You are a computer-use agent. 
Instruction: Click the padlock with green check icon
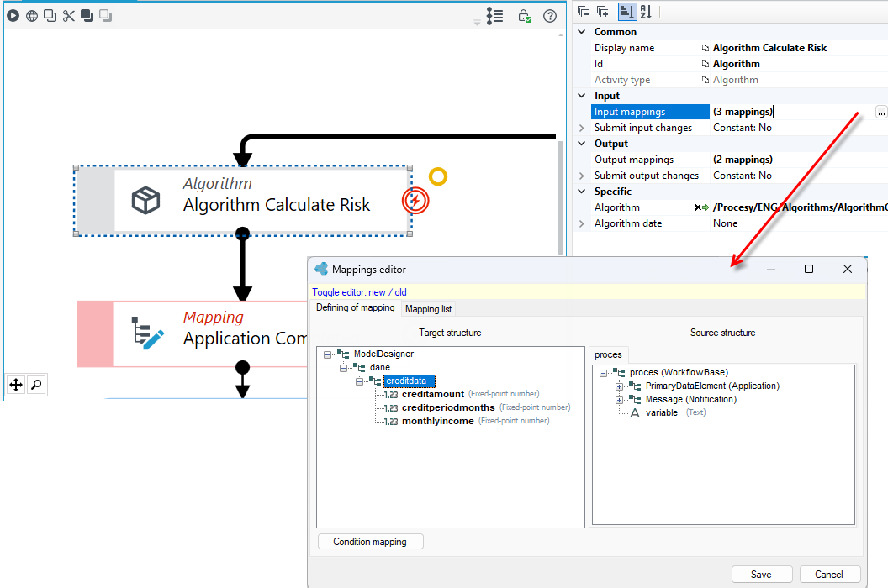pyautogui.click(x=525, y=16)
